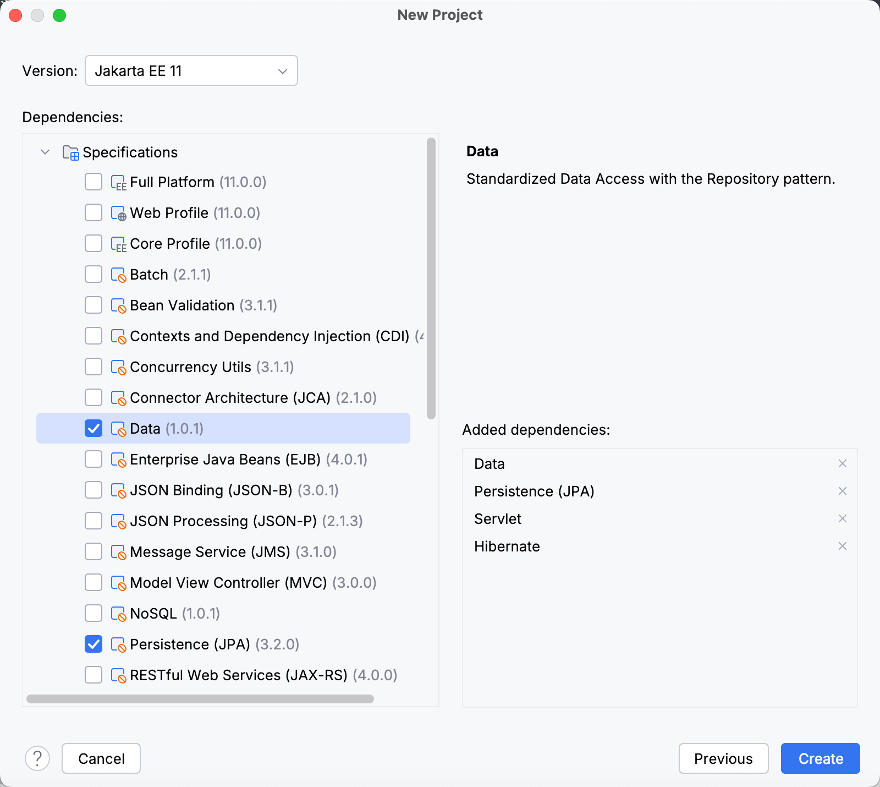Disable the Persistence (JPA) checkbox
The width and height of the screenshot is (880, 787).
coord(94,644)
